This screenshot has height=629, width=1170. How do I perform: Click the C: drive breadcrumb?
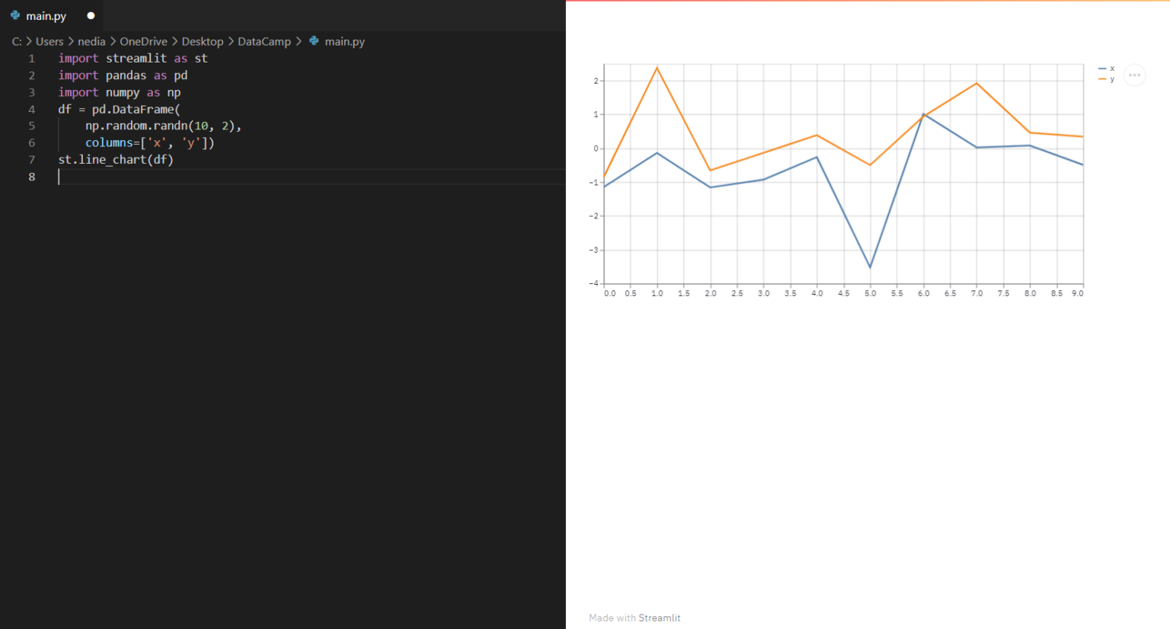(x=17, y=41)
